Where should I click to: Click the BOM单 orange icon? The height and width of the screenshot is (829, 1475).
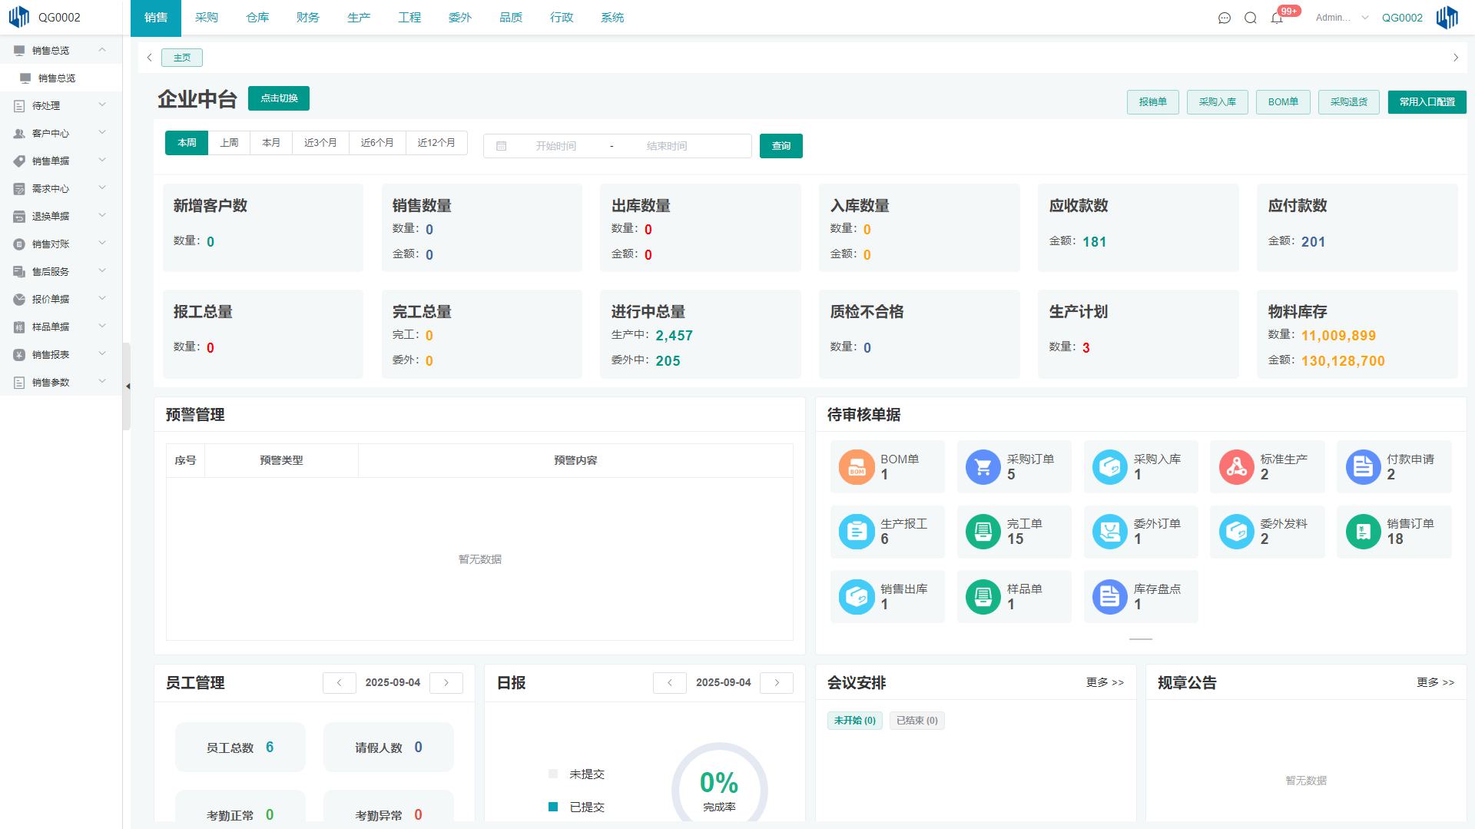pos(857,467)
